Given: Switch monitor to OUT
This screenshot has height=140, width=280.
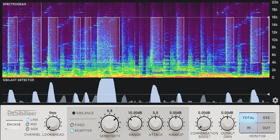Looking at the screenshot, I should point(266,128).
